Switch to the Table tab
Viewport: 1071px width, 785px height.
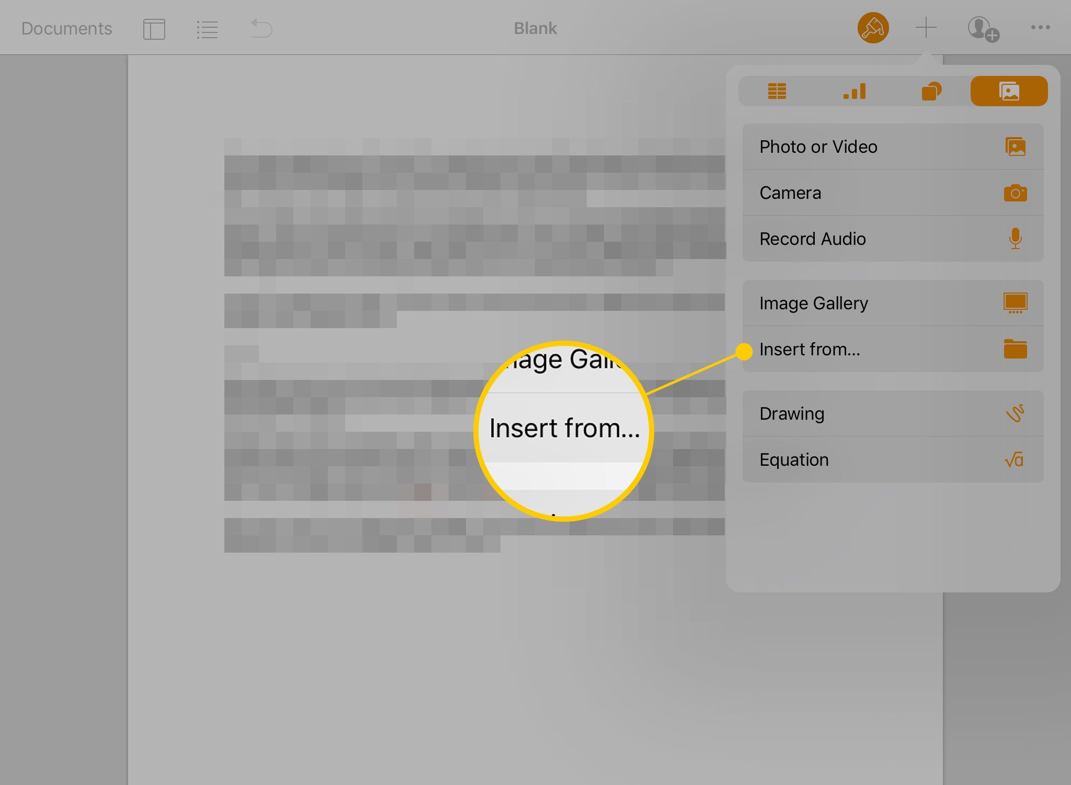coord(777,92)
